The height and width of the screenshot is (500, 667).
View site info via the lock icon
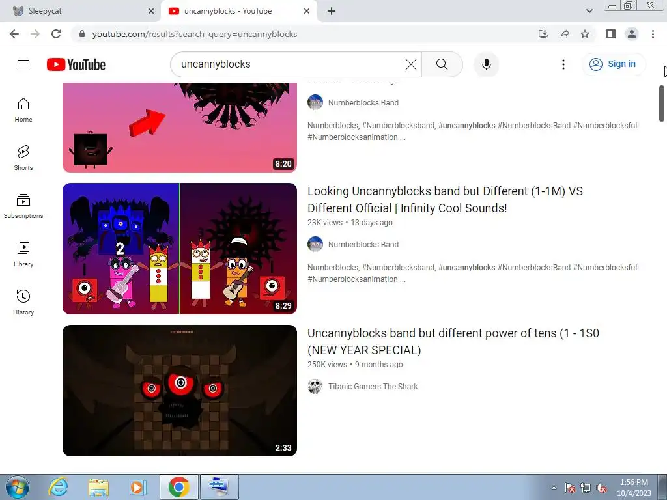[82, 34]
